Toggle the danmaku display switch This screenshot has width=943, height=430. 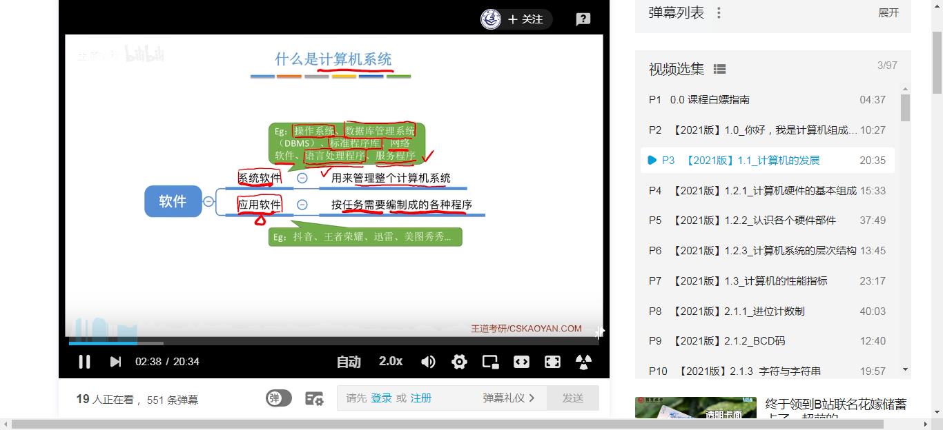pyautogui.click(x=279, y=398)
